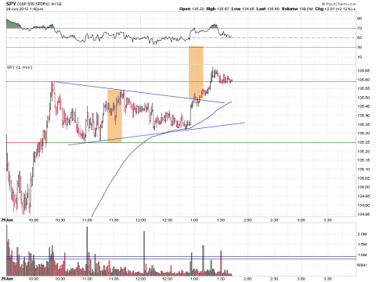Click 3:30 on the price chart time axis

(x=327, y=220)
